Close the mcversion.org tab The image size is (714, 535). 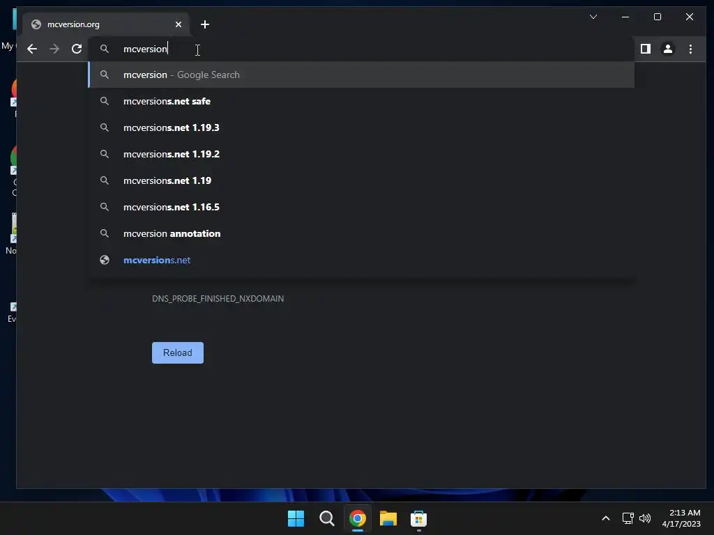coord(178,24)
